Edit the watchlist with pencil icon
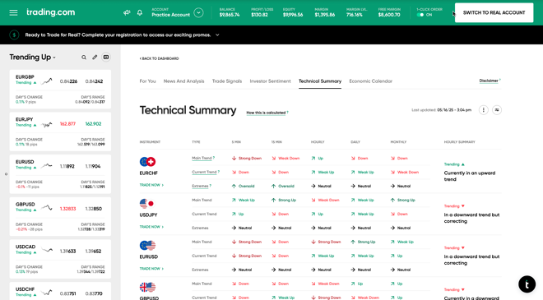This screenshot has width=543, height=300. [x=95, y=58]
